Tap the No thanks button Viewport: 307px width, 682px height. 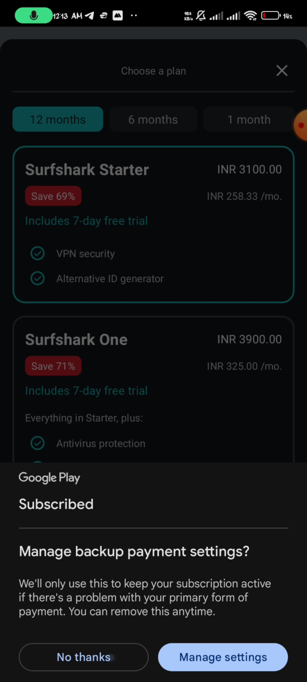(x=84, y=657)
